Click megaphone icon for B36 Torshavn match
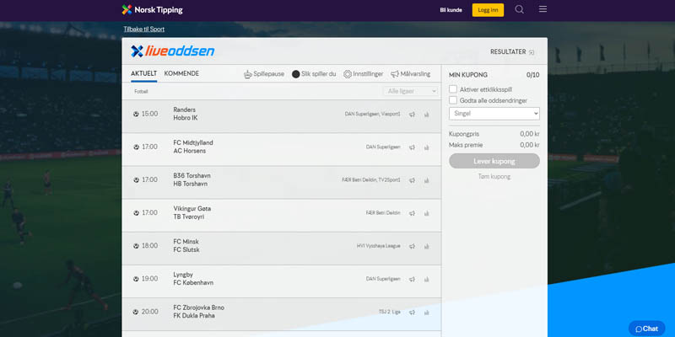Image resolution: width=675 pixels, height=337 pixels. [x=412, y=180]
